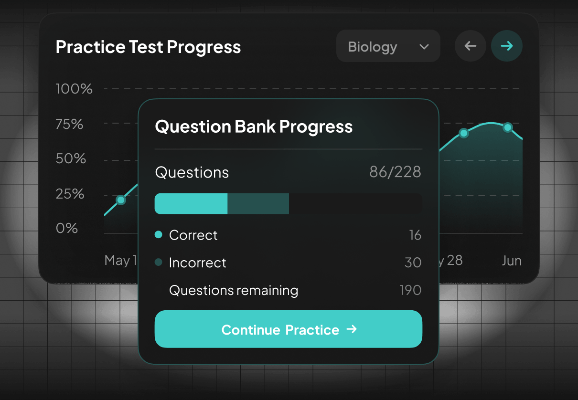Screen dimensions: 578x400
Task: Select the chart data point near 25%
Action: (x=121, y=200)
